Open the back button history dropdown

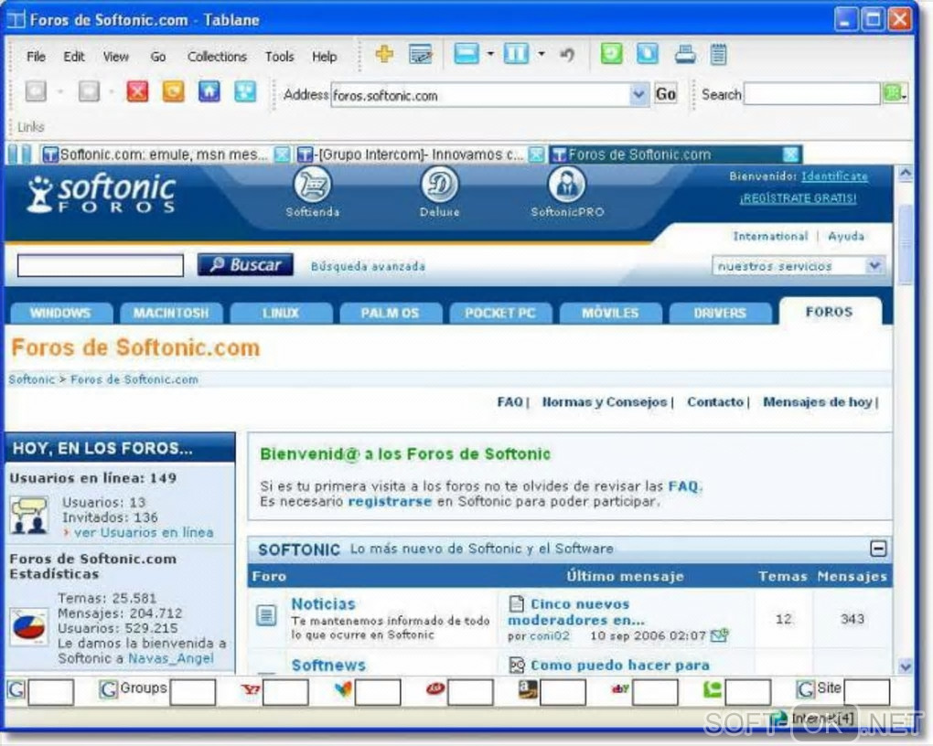click(60, 92)
